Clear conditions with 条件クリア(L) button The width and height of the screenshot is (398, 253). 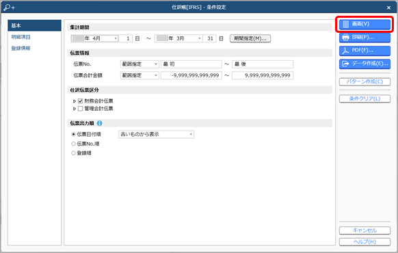point(364,98)
